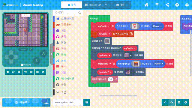Collapse the simulator panel
This screenshot has width=192, height=108.
[x=51, y=54]
